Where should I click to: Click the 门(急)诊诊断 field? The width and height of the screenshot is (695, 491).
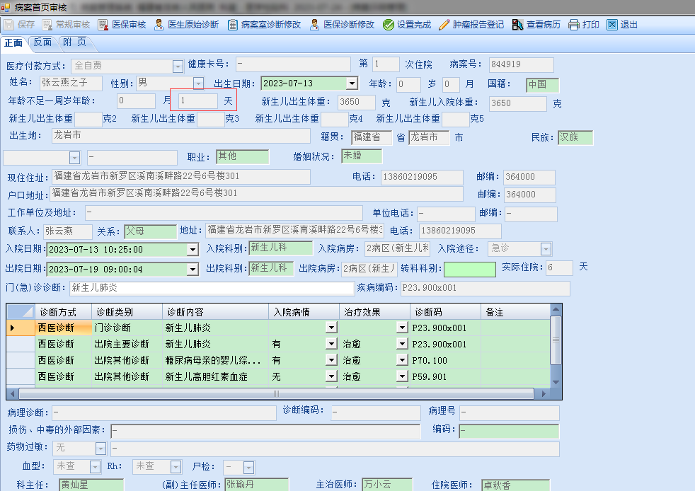pos(212,288)
